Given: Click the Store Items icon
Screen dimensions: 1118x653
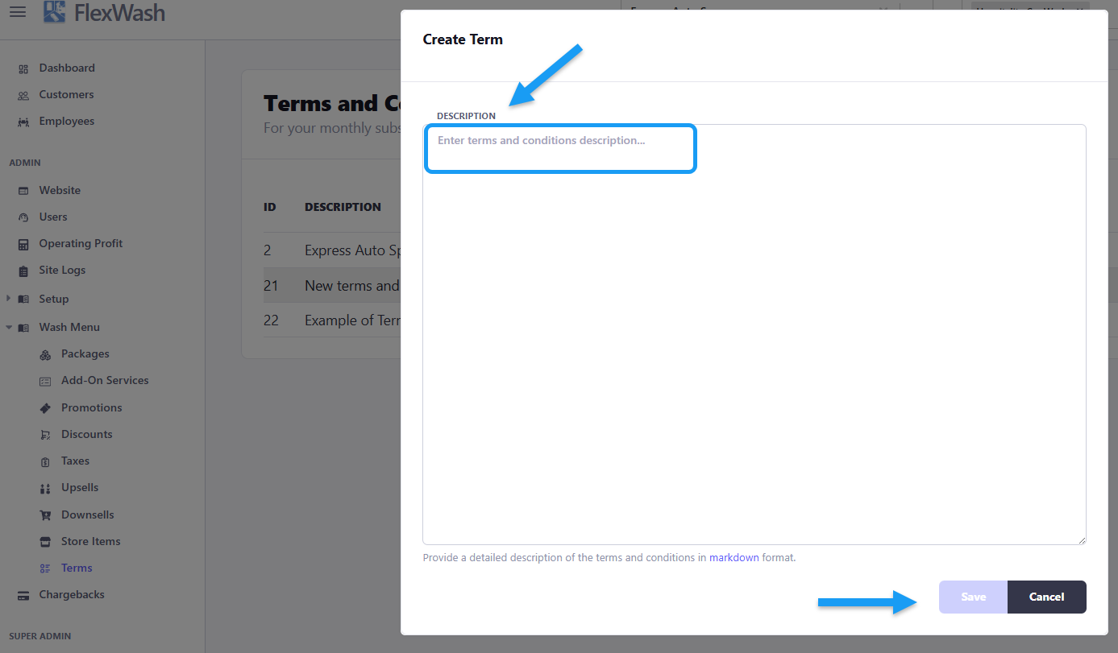Looking at the screenshot, I should tap(45, 542).
